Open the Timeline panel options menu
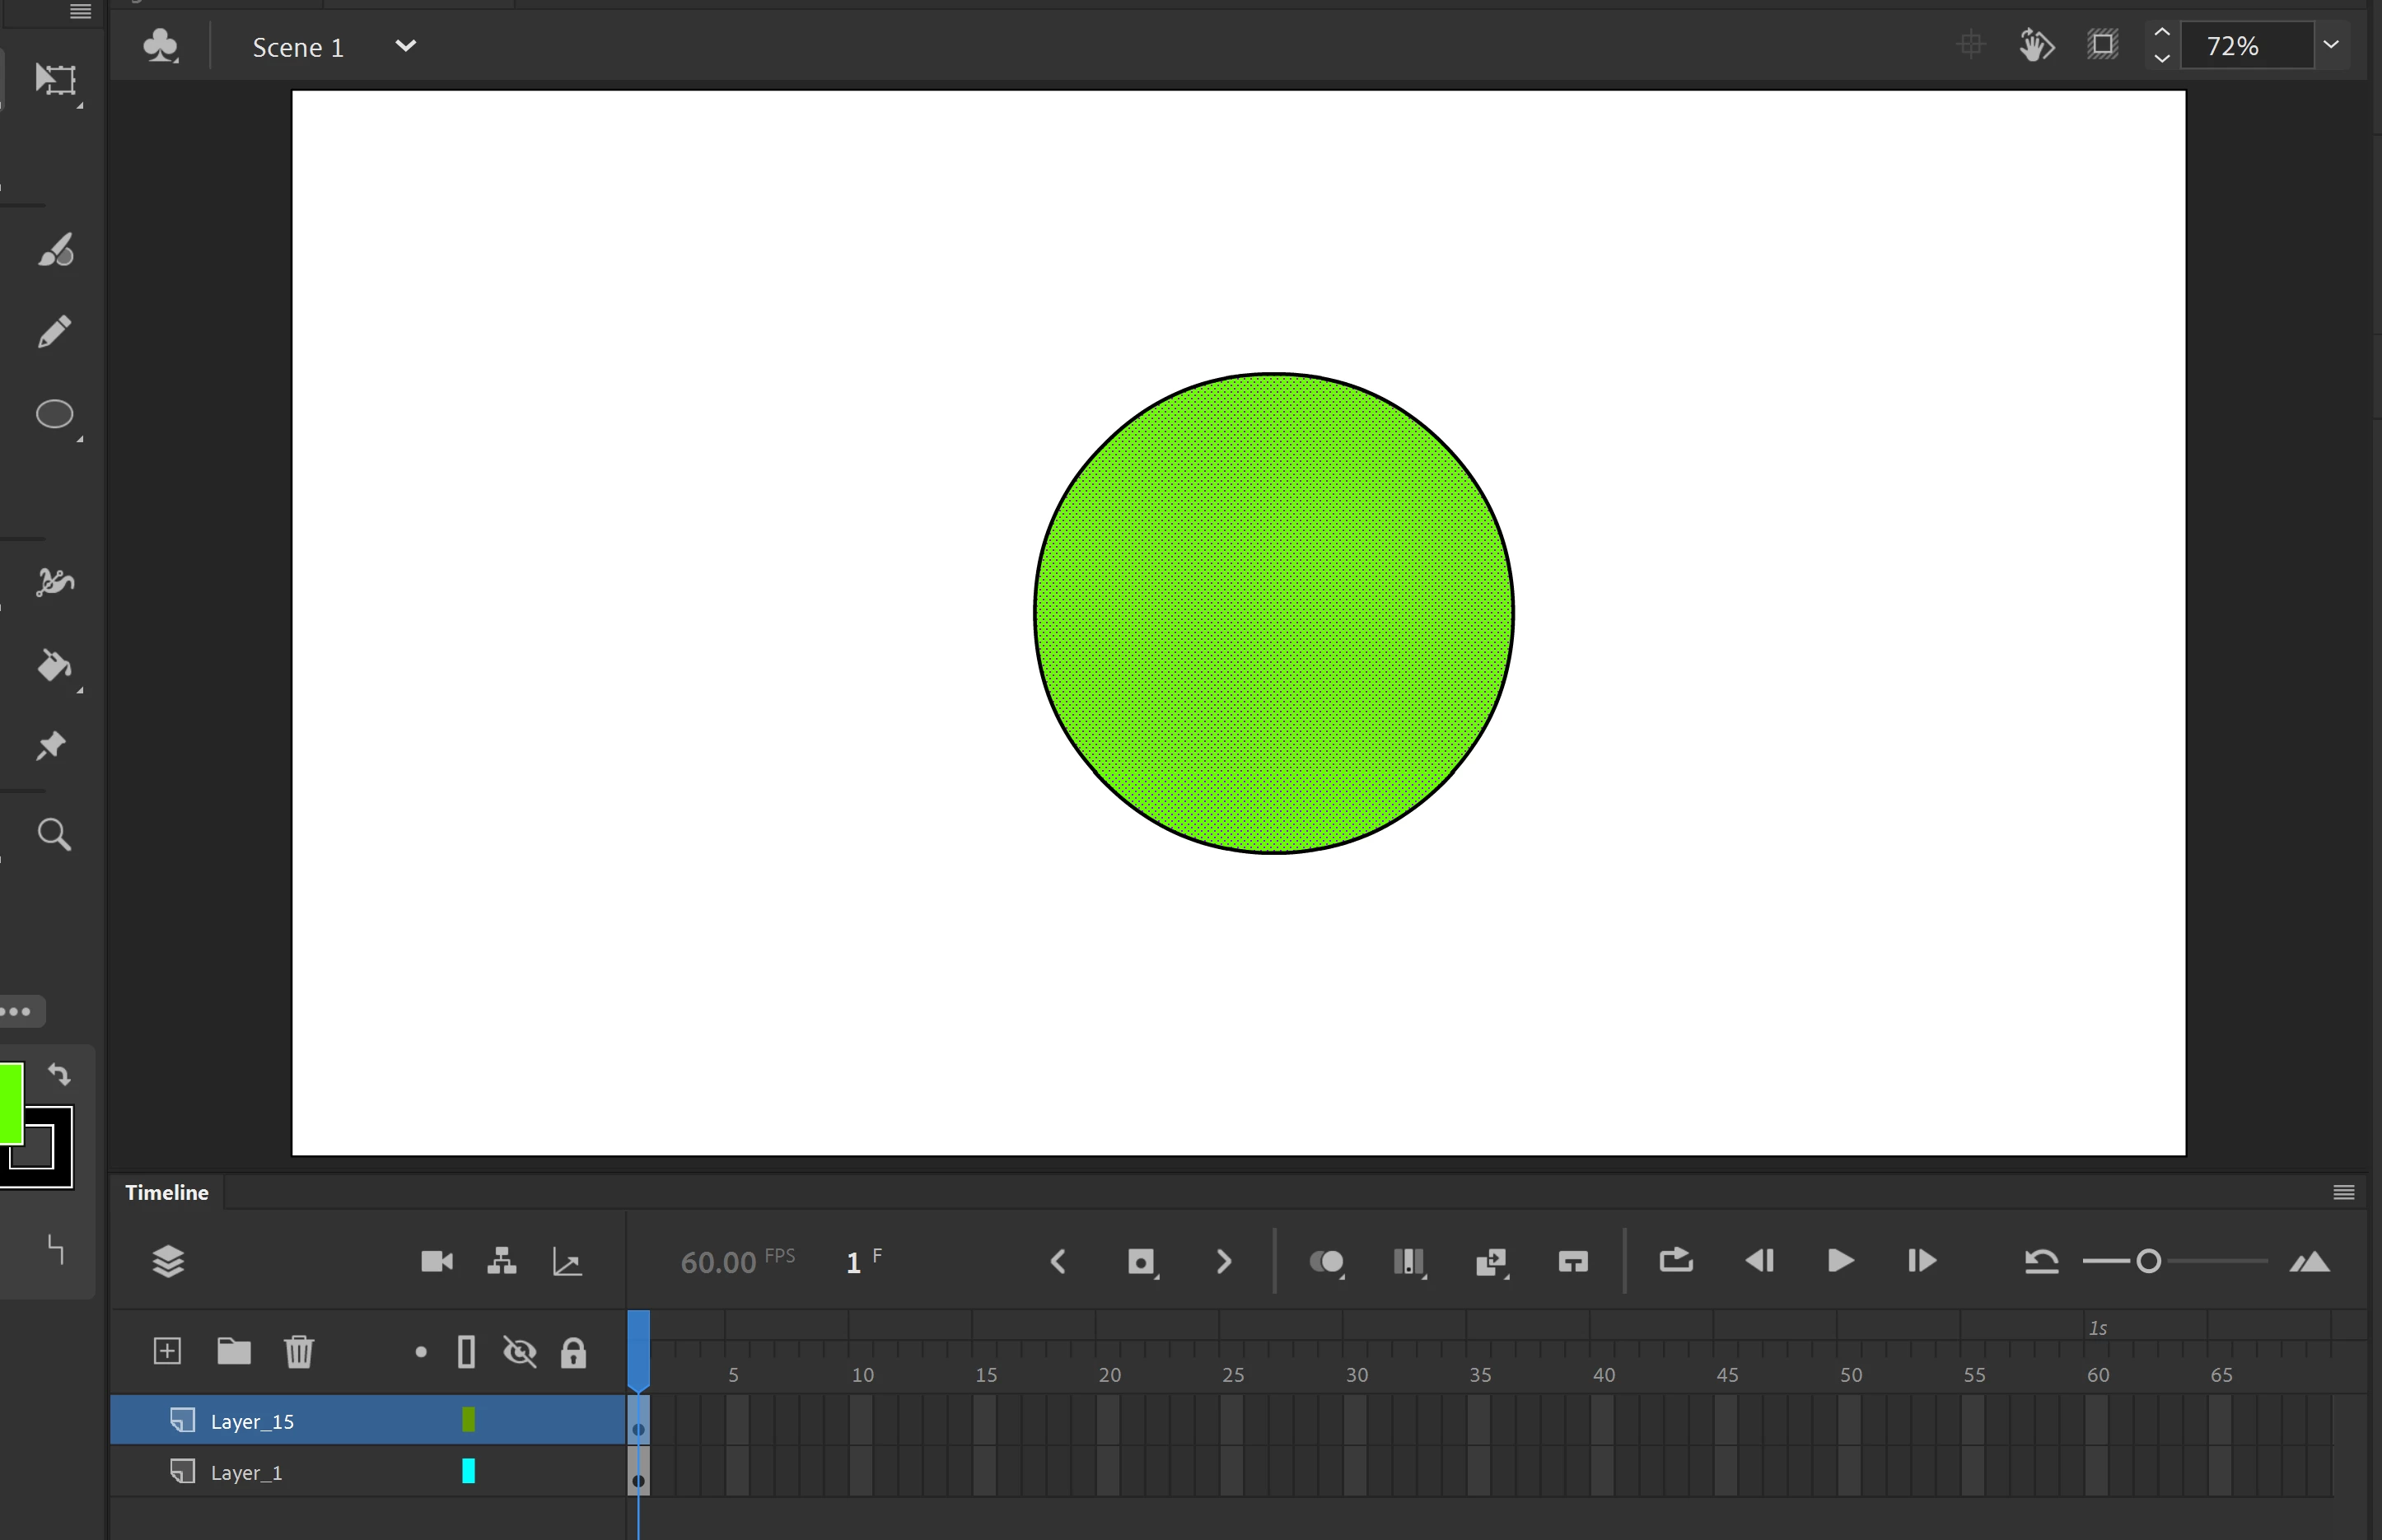2382x1540 pixels. pyautogui.click(x=2343, y=1192)
